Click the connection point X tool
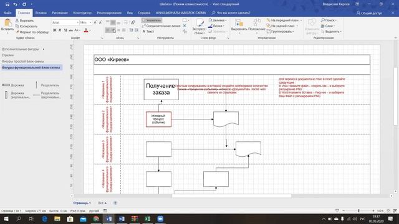This screenshot has height=224, width=399. pos(185,26)
